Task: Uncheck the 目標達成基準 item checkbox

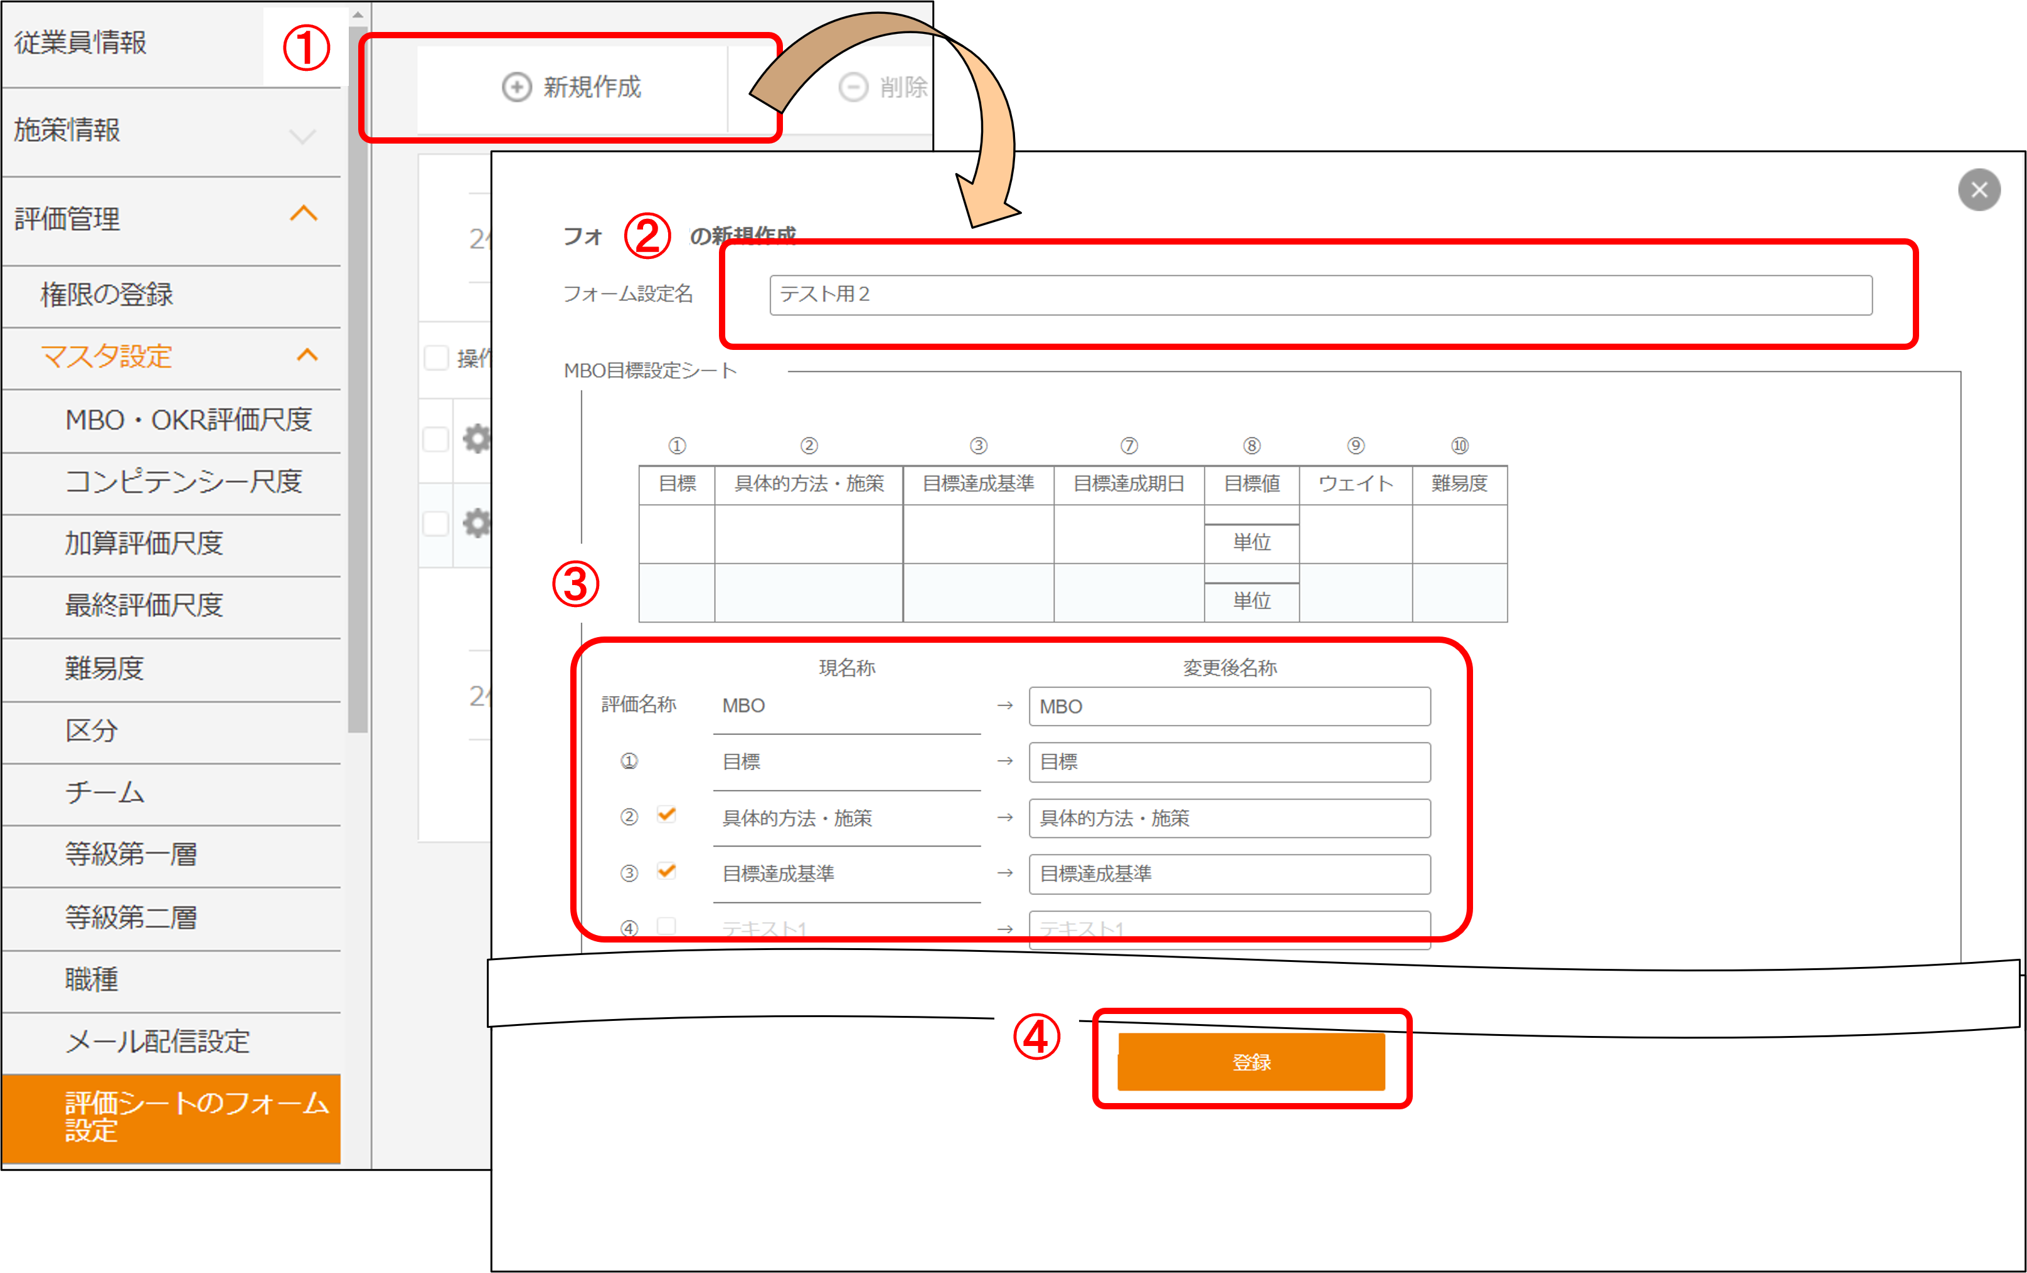Action: point(667,871)
